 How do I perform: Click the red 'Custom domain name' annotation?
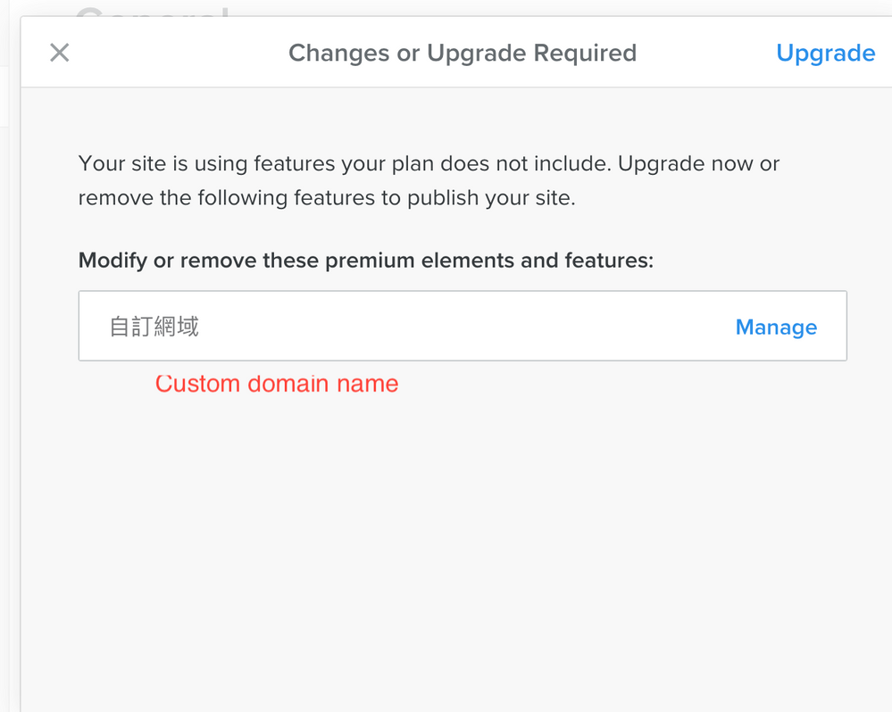pos(277,384)
